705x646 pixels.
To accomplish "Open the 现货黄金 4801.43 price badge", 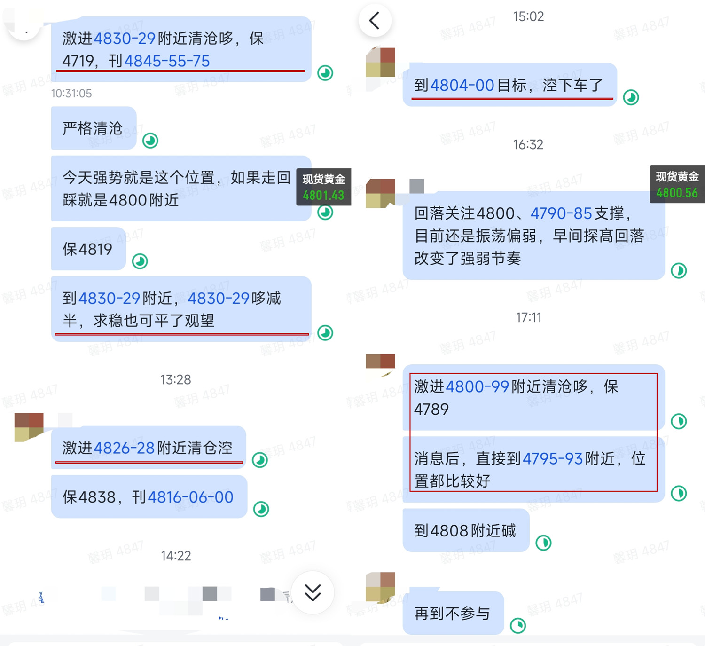I will pyautogui.click(x=323, y=187).
